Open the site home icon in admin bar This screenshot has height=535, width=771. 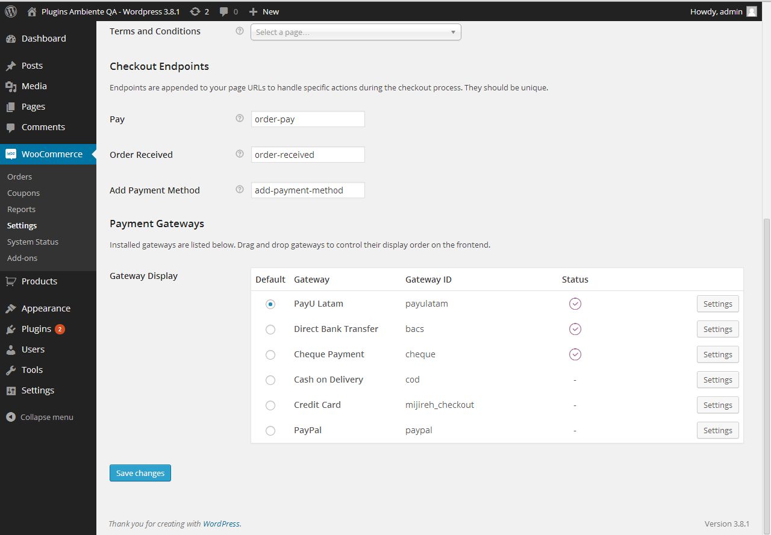[32, 11]
